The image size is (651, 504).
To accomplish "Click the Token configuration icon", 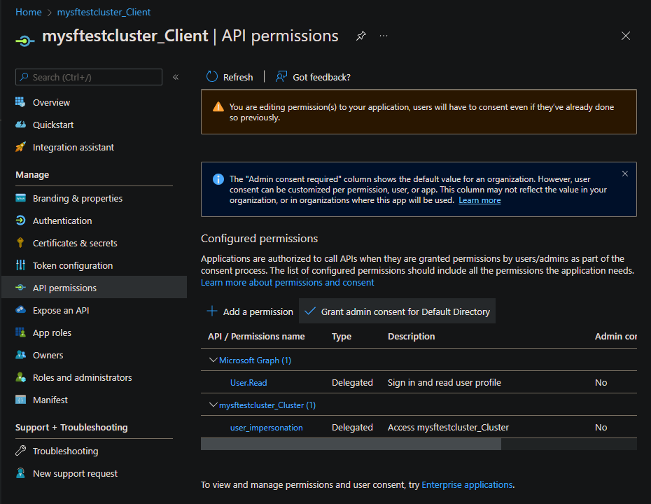I will click(20, 265).
